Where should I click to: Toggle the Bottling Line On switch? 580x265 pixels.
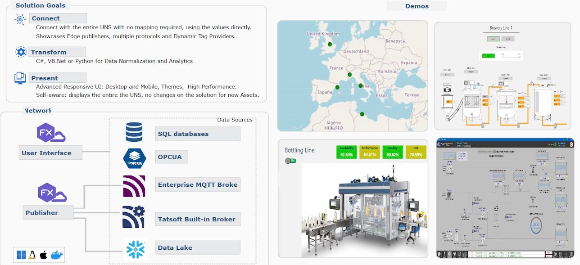click(290, 161)
